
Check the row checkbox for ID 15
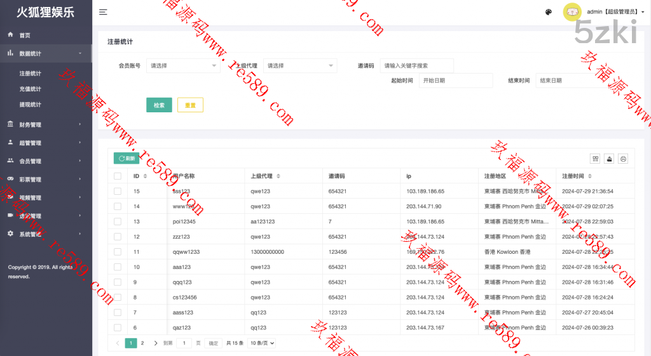[118, 191]
